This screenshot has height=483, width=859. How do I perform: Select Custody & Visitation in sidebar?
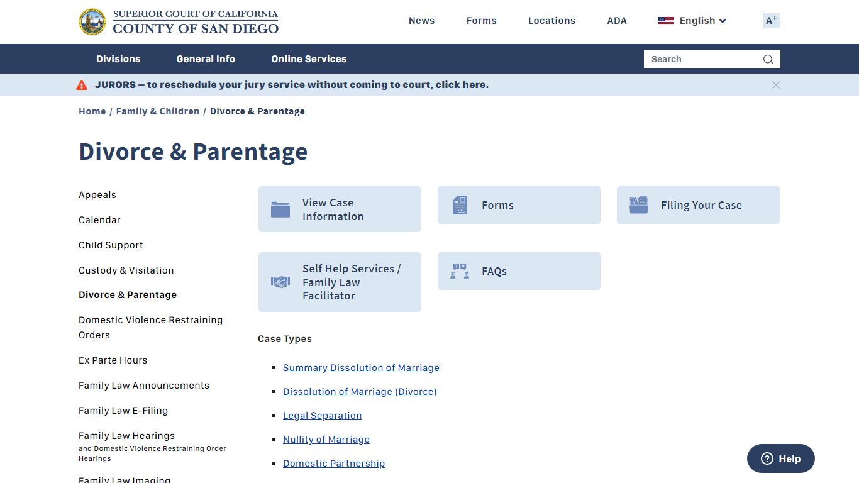(126, 270)
